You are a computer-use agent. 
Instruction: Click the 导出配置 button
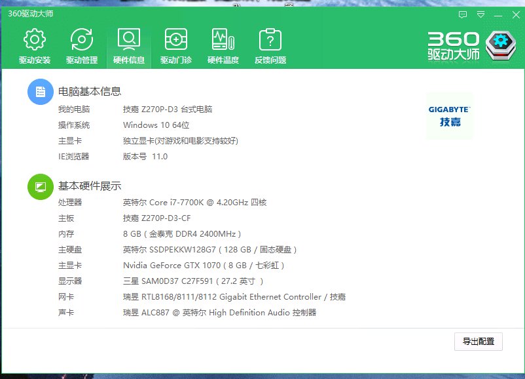(478, 342)
